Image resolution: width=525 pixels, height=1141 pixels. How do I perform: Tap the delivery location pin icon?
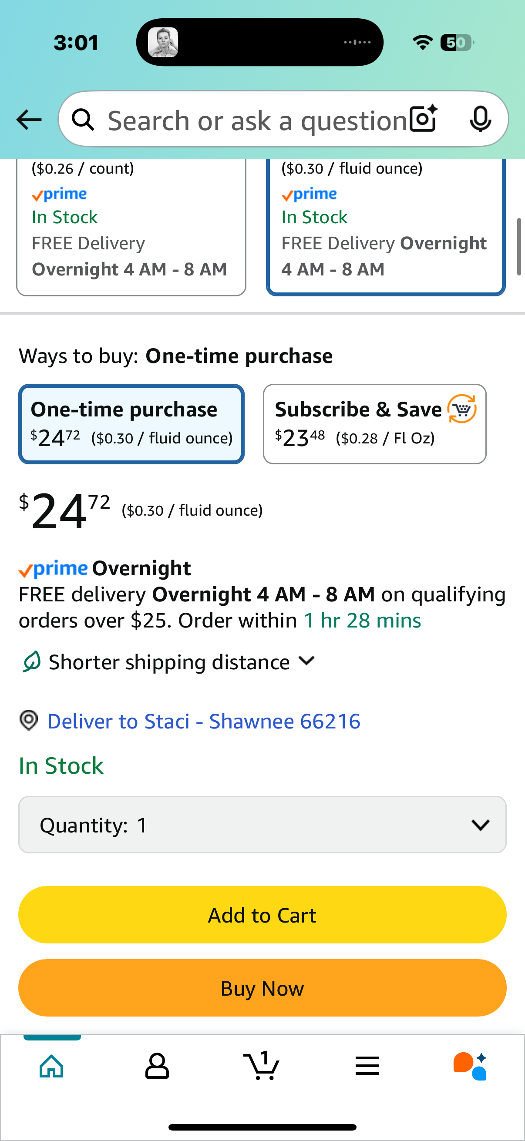29,720
